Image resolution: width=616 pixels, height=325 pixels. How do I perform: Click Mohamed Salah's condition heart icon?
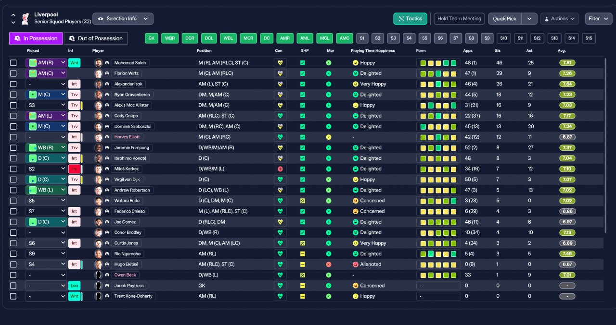(x=280, y=63)
